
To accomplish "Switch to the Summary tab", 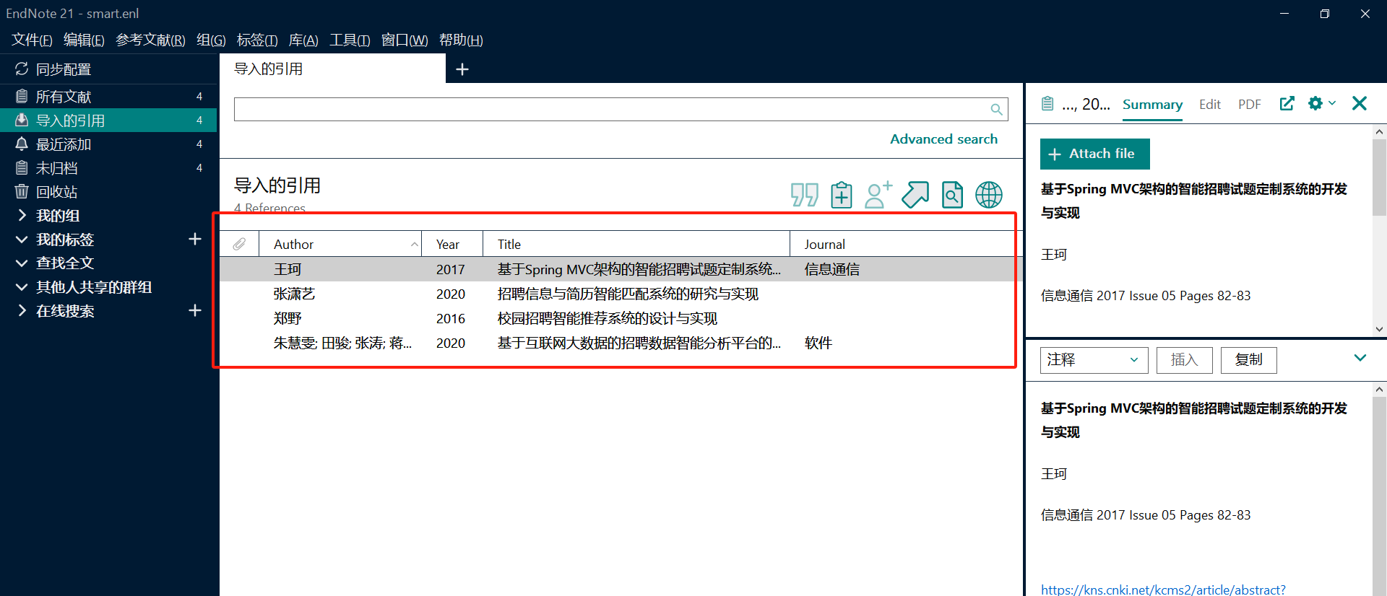I will pos(1152,105).
